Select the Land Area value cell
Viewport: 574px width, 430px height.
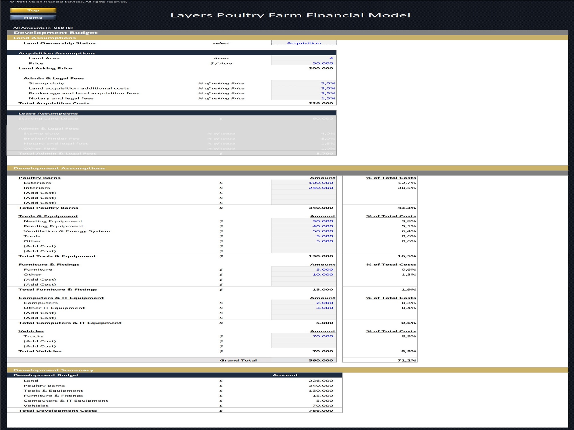(304, 58)
